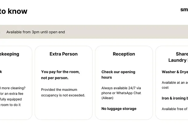This screenshot has height=134, width=188.
Task: Click the 'Available free of' text
Action: pos(175,109)
